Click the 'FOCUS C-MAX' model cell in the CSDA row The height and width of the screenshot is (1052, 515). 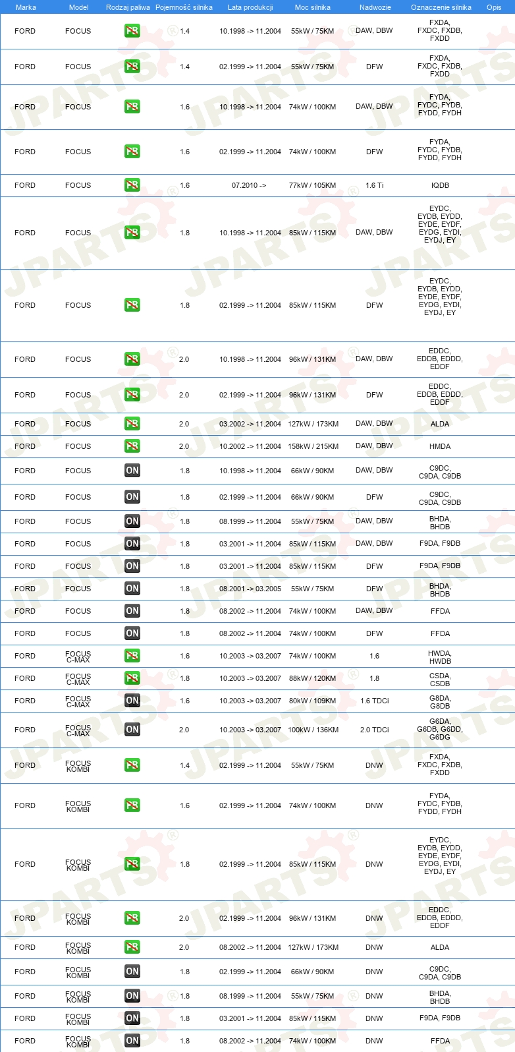78,679
